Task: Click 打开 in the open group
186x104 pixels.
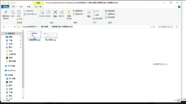Action: click(x=96, y=11)
